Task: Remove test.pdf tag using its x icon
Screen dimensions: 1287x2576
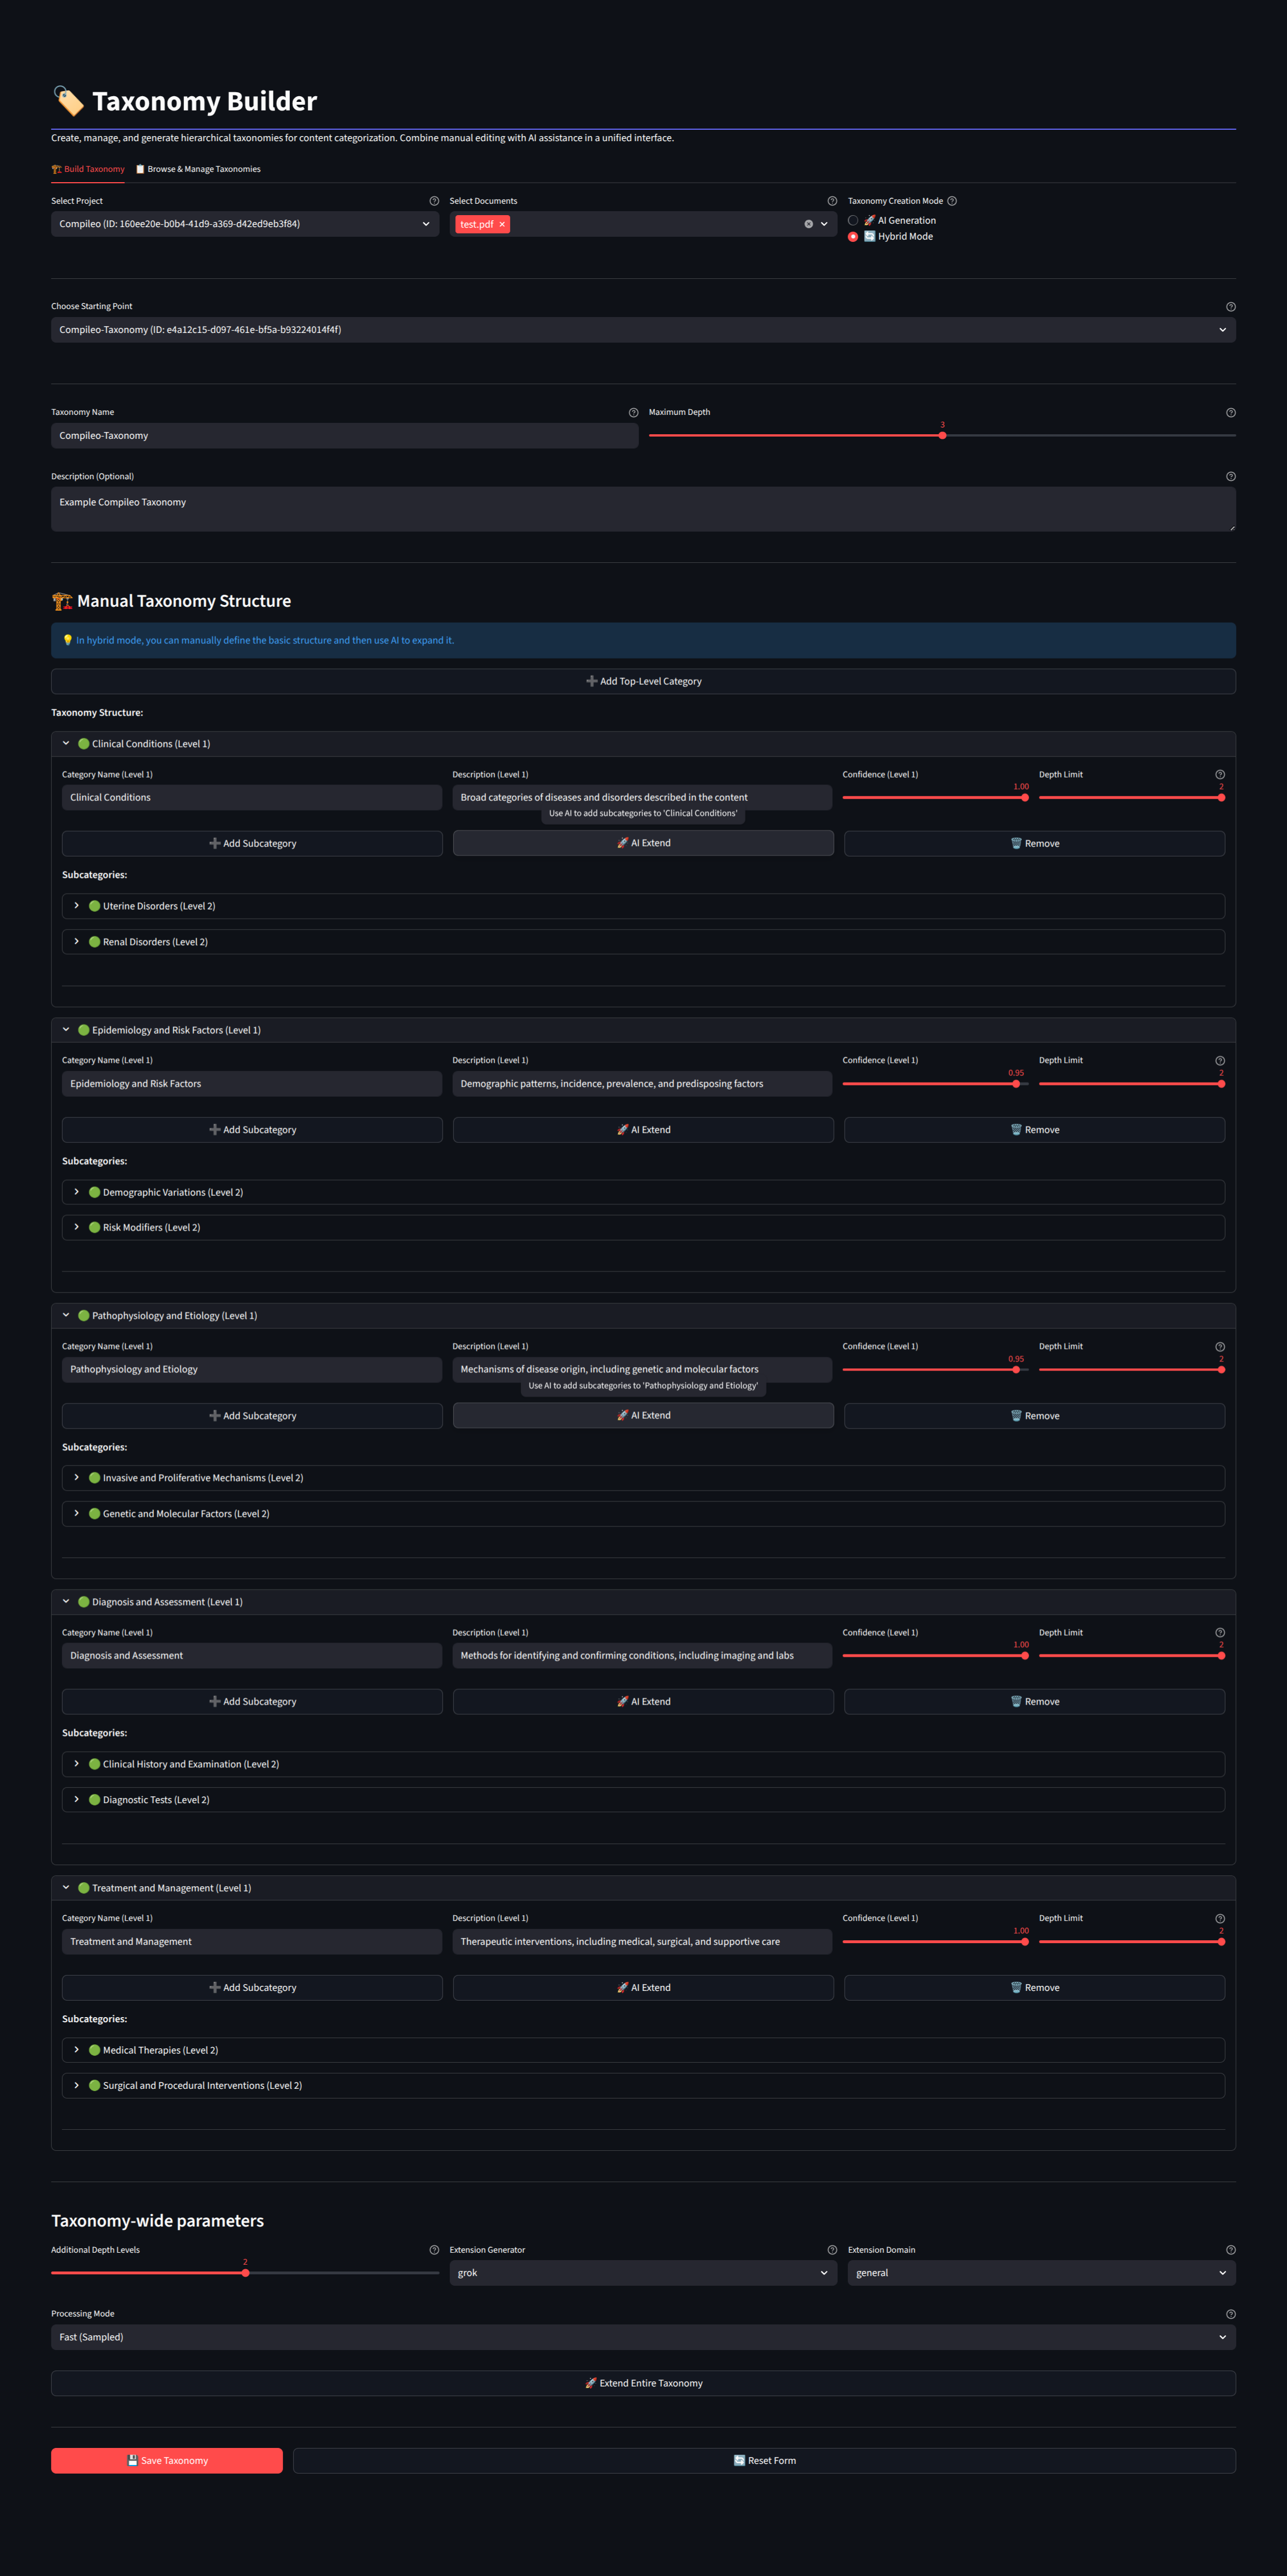Action: (x=501, y=225)
